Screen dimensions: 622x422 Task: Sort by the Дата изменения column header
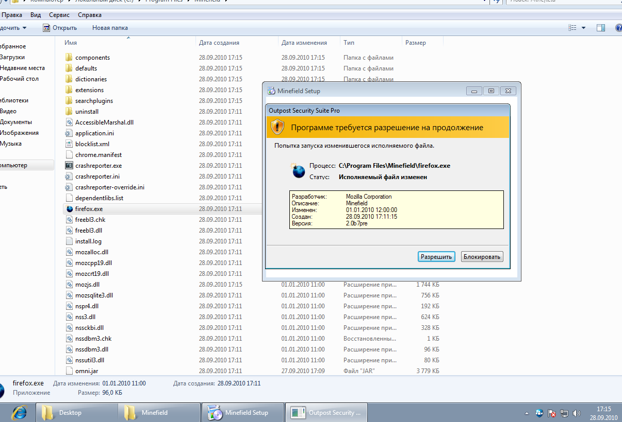click(x=304, y=43)
